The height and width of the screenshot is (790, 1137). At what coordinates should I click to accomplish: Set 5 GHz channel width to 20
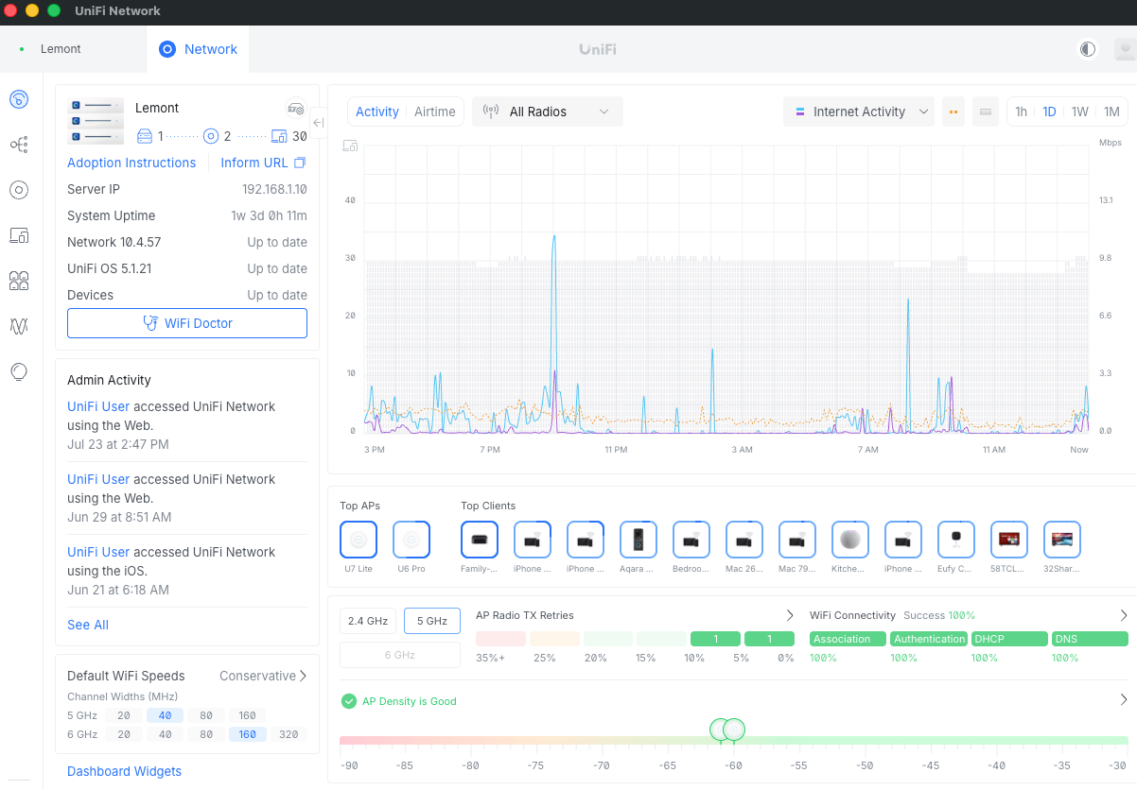[124, 715]
